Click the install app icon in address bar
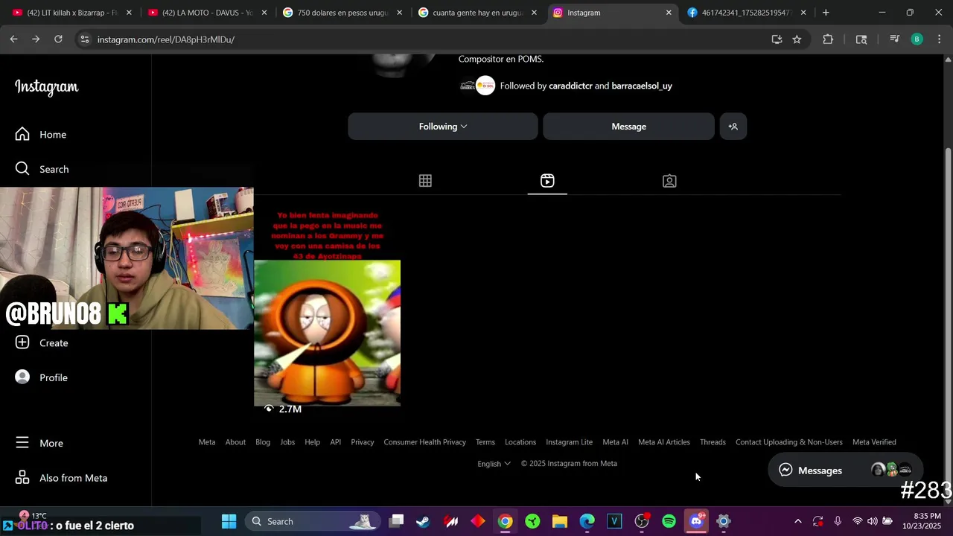 (x=777, y=39)
